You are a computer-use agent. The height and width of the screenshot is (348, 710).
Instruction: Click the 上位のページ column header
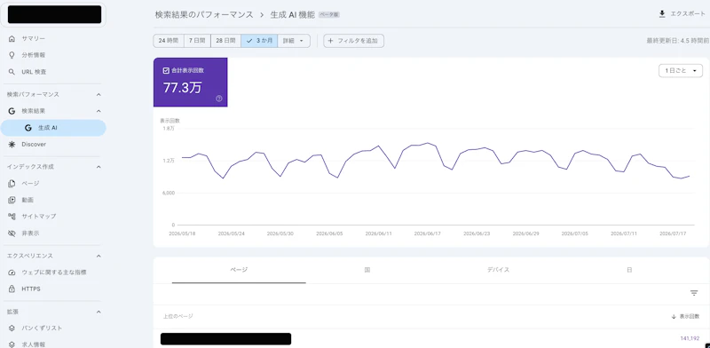[178, 316]
